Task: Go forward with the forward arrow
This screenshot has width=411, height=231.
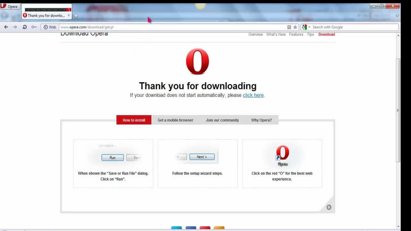Action: pos(15,27)
